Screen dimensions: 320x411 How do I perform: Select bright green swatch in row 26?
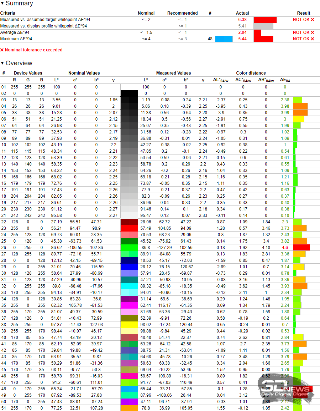tap(129, 247)
